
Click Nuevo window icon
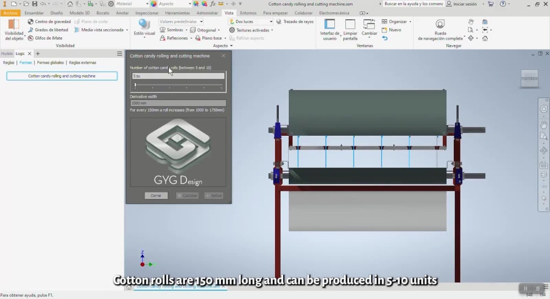click(x=392, y=30)
